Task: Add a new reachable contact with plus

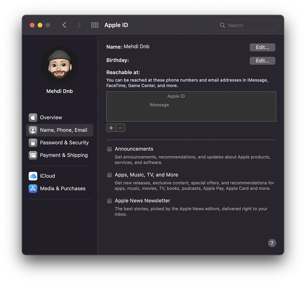Action: (111, 128)
